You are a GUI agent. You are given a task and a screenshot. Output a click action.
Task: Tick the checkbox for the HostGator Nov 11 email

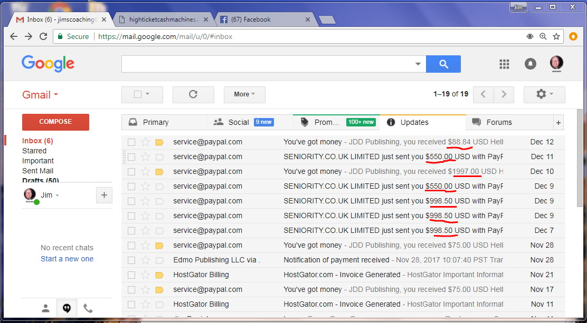click(x=131, y=305)
